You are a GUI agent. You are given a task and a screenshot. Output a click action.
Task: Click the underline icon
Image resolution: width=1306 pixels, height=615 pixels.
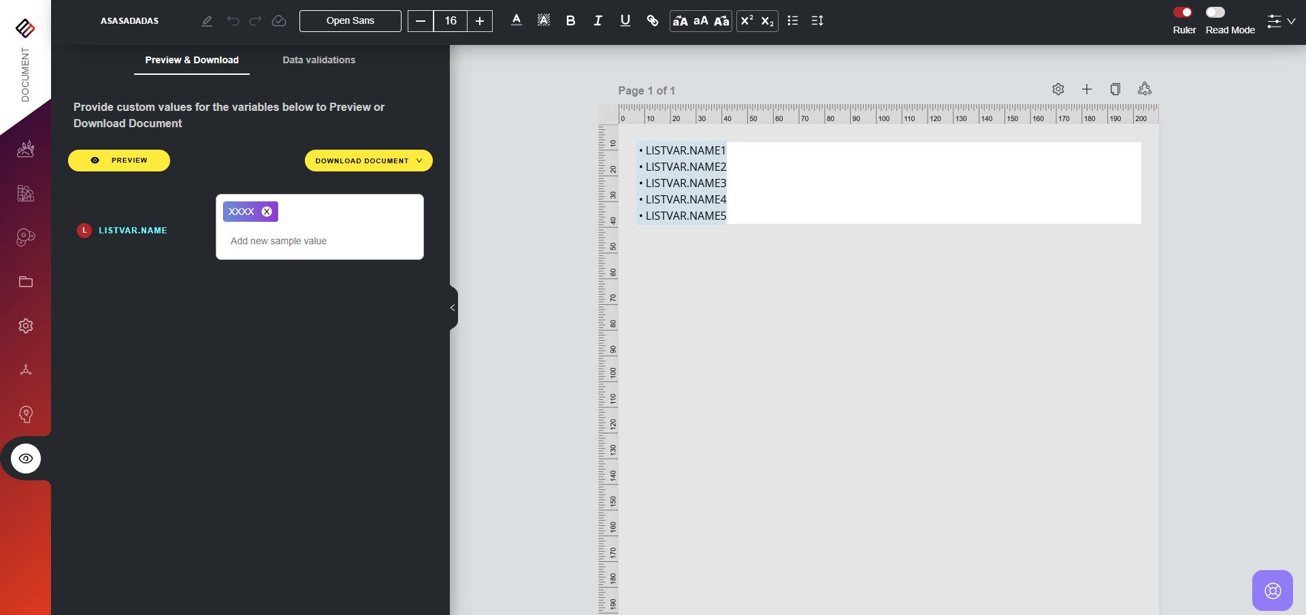pyautogui.click(x=625, y=21)
